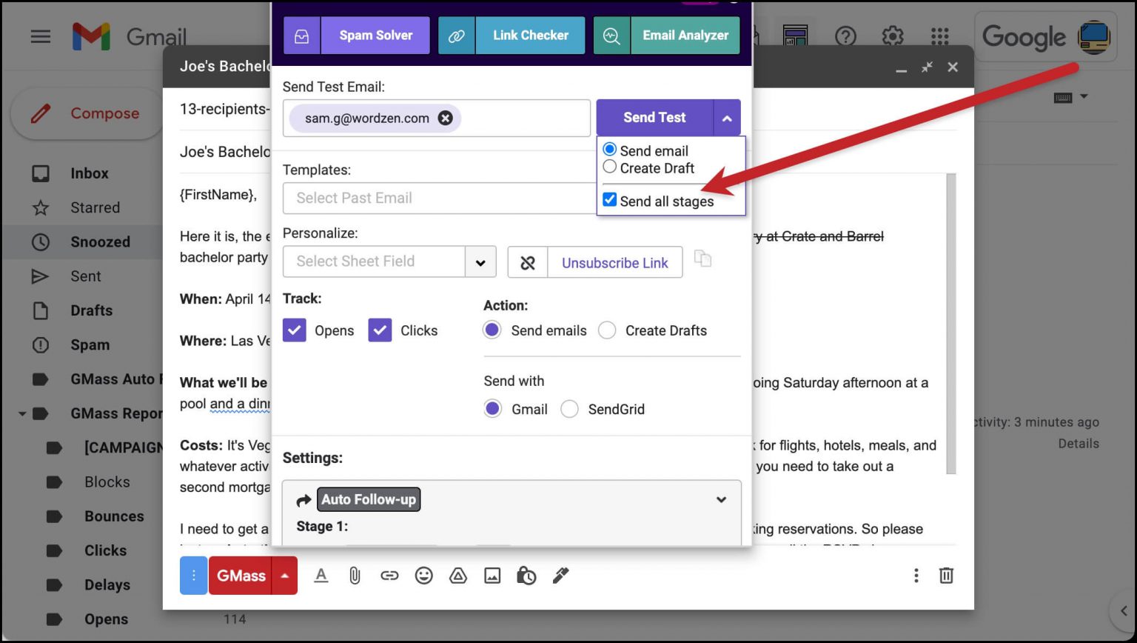The width and height of the screenshot is (1137, 643).
Task: Uncheck the Send all stages checkbox
Action: (x=610, y=200)
